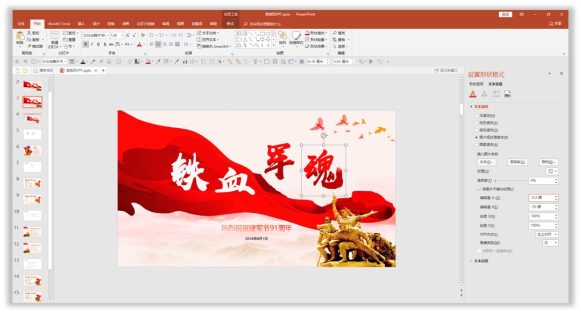Select the Text Fill & Outline icon
Image resolution: width=581 pixels, height=313 pixels.
point(473,94)
